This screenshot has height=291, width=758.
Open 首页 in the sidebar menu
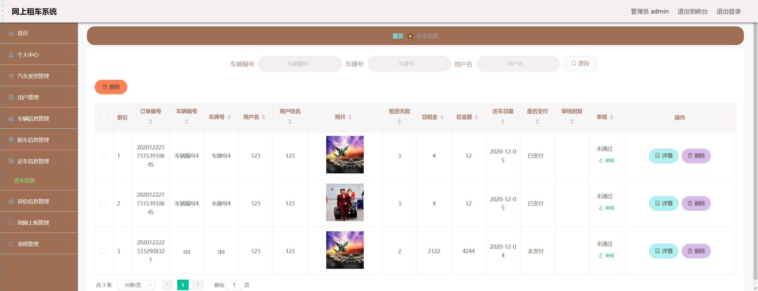coord(39,33)
